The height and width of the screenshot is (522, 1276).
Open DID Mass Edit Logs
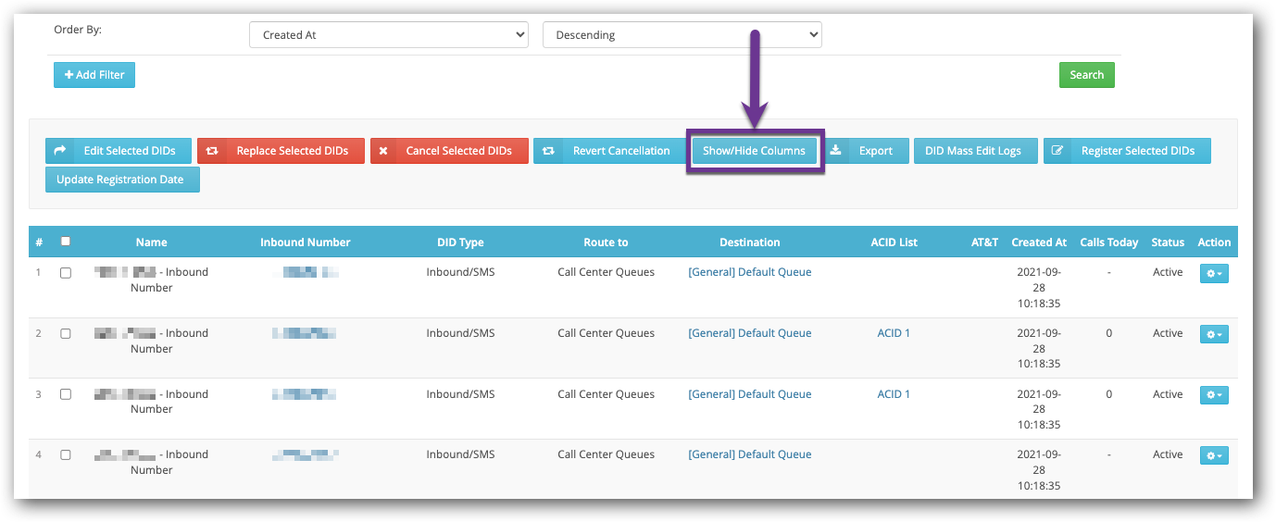pyautogui.click(x=976, y=151)
